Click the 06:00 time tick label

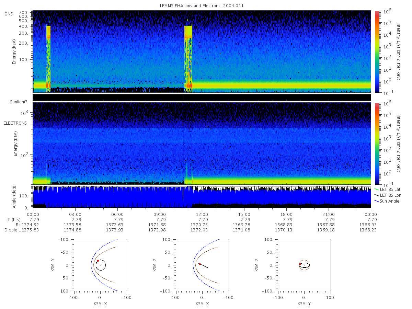(x=117, y=214)
